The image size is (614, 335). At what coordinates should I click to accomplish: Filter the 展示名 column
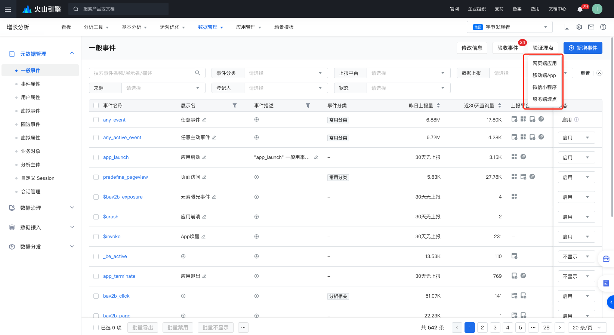[x=235, y=106]
